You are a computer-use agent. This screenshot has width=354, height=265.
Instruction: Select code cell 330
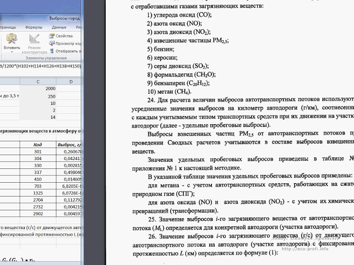tap(38, 166)
